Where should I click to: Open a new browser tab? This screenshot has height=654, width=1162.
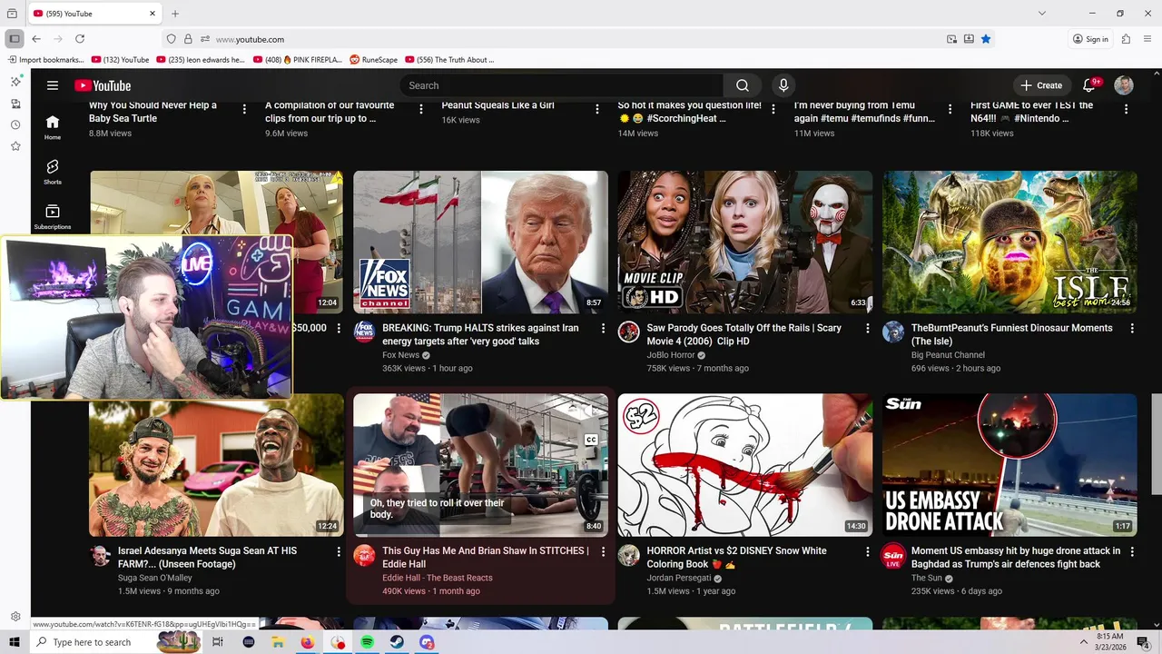click(175, 14)
